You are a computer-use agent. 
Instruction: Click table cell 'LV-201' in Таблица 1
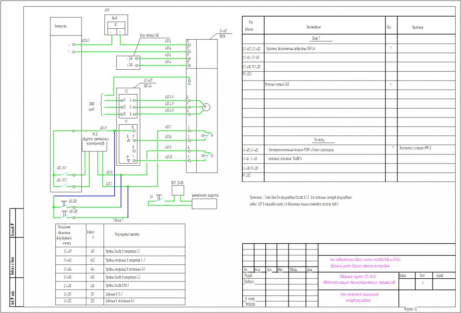tap(68, 294)
